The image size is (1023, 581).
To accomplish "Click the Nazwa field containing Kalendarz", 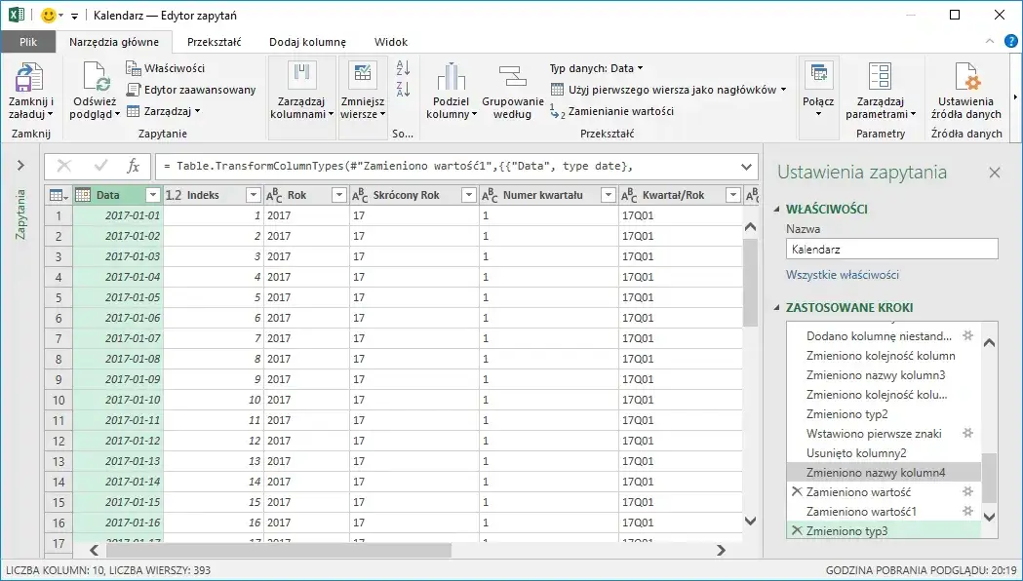I will pyautogui.click(x=891, y=250).
